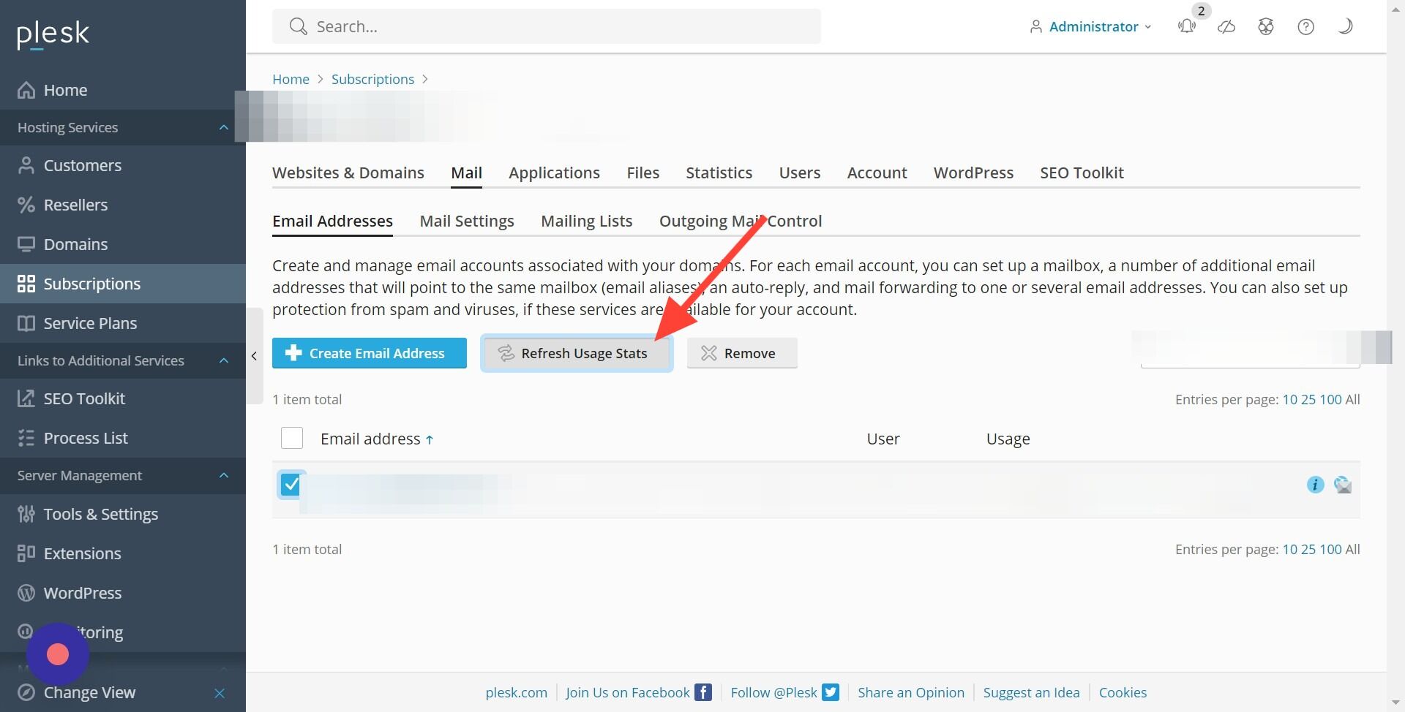Image resolution: width=1405 pixels, height=712 pixels.
Task: Click Share an Opinion footer link
Action: pos(911,692)
